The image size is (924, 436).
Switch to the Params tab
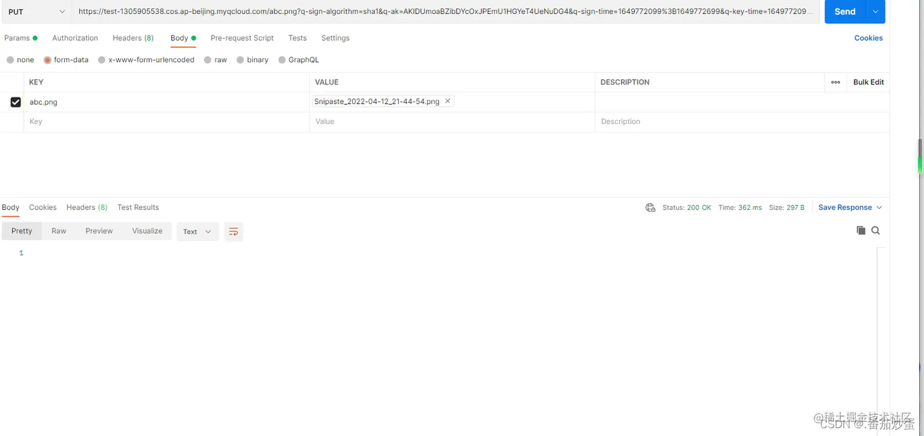tap(21, 38)
